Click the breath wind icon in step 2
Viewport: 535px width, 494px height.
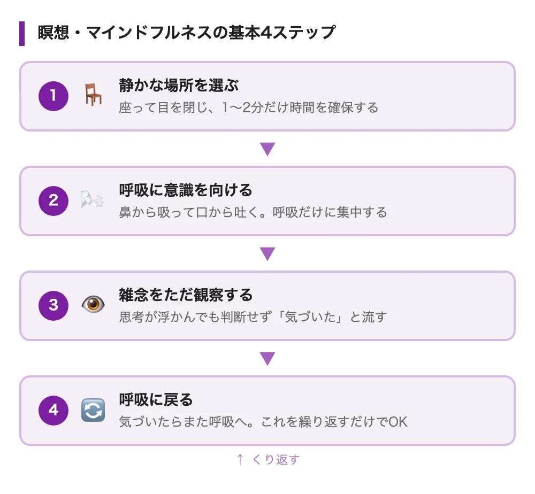93,200
